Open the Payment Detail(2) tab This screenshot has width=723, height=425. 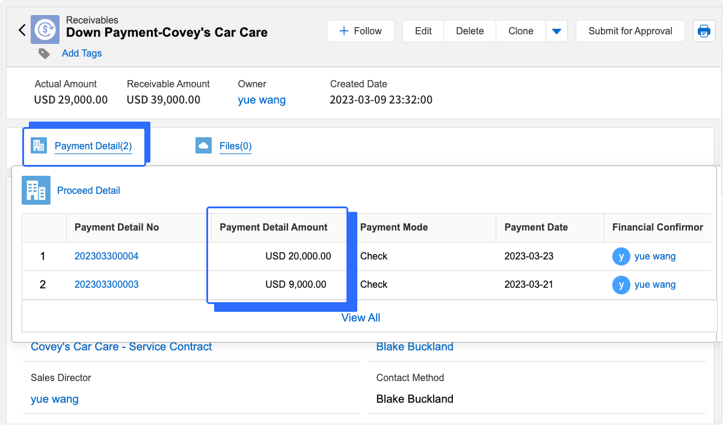(x=93, y=146)
